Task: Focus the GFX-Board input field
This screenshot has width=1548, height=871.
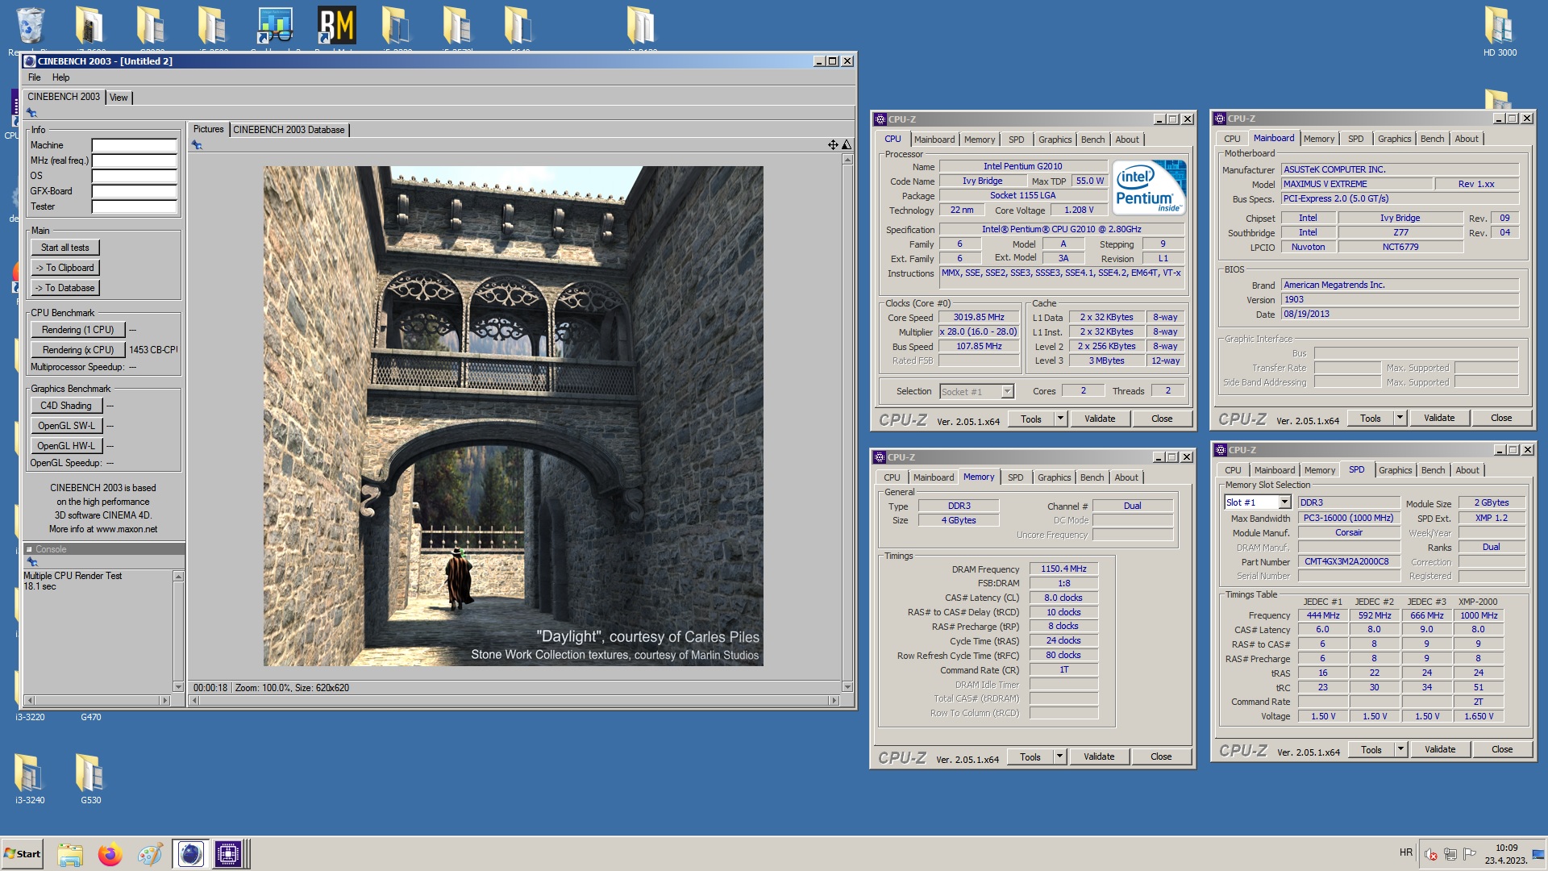Action: pos(134,191)
